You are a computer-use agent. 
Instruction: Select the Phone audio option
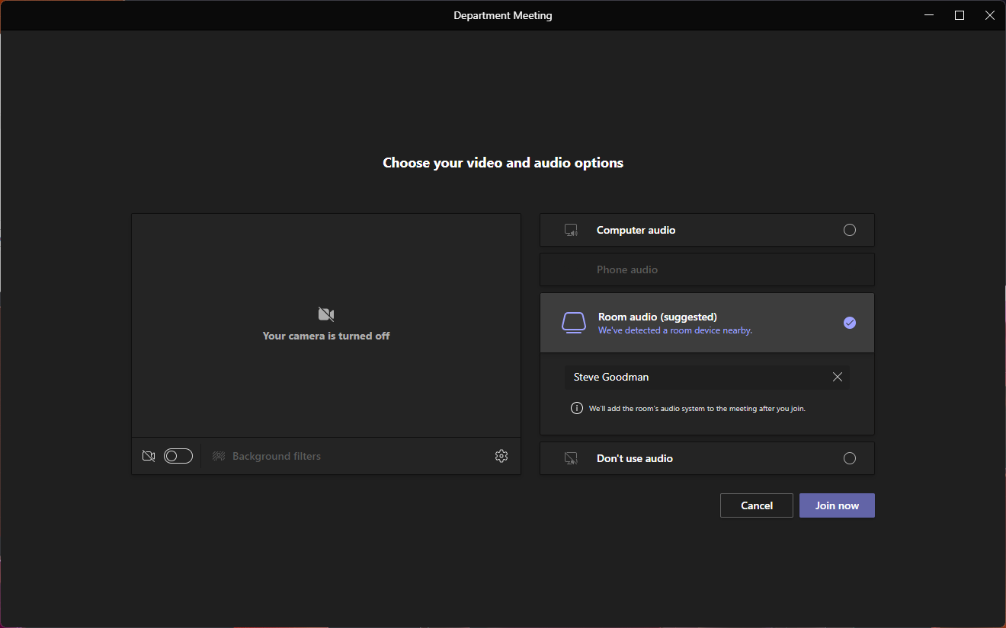(x=706, y=269)
